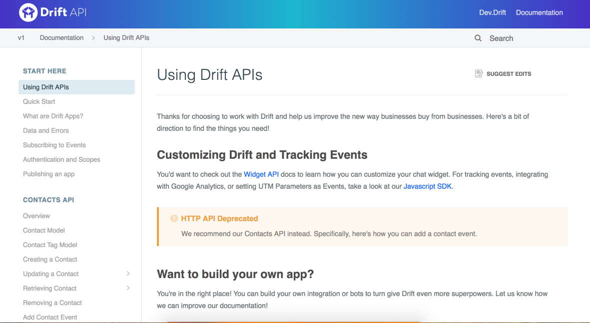
Task: Open Updating a Contact page
Action: (x=51, y=274)
